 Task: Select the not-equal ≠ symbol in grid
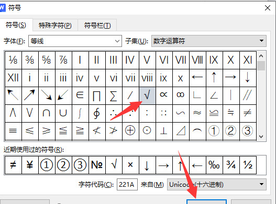point(248,113)
